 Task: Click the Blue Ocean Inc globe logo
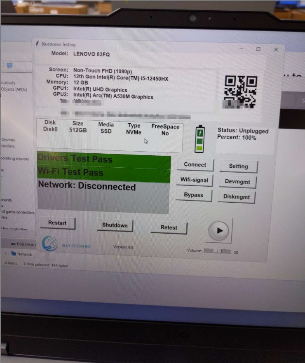click(50, 244)
